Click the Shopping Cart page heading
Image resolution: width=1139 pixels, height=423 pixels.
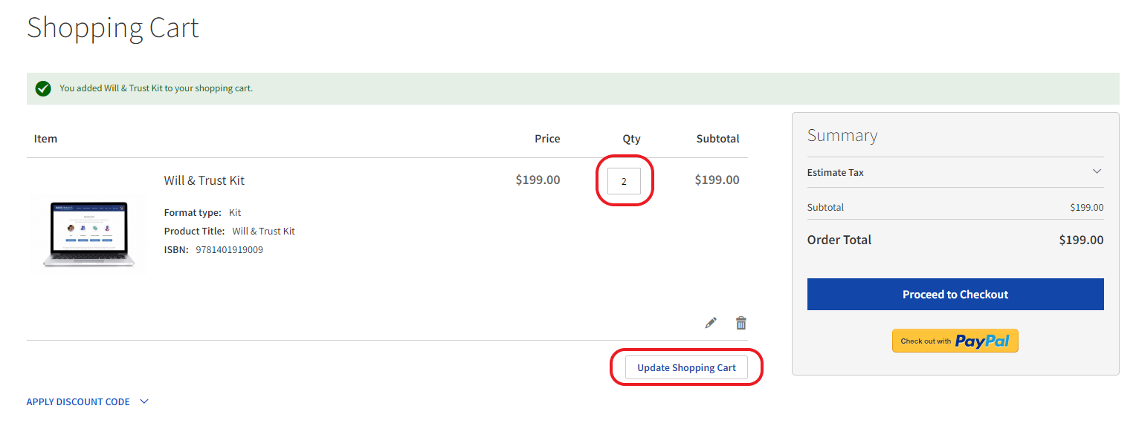click(113, 28)
